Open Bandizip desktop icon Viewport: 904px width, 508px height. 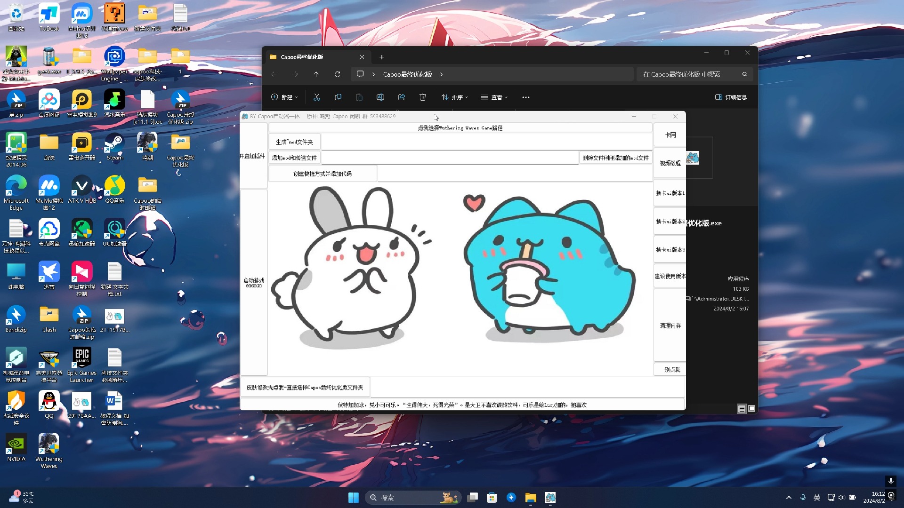[16, 319]
